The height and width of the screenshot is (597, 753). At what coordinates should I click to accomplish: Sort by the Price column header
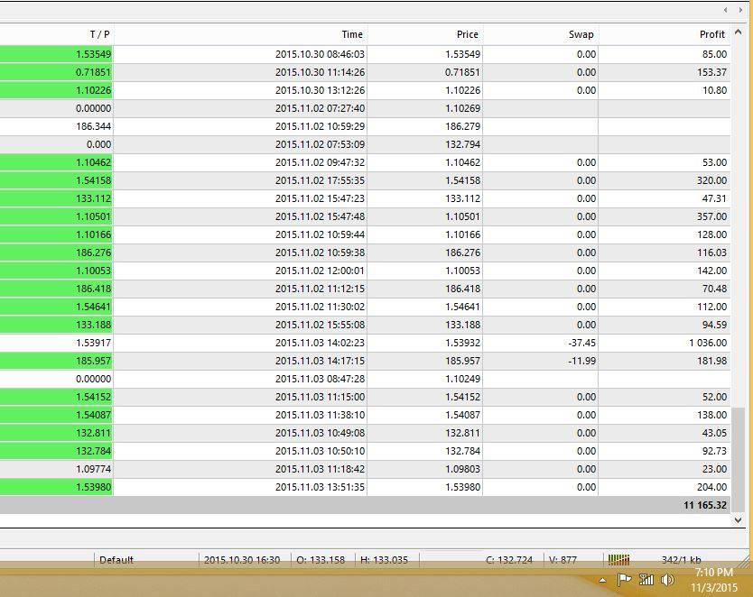click(x=468, y=34)
